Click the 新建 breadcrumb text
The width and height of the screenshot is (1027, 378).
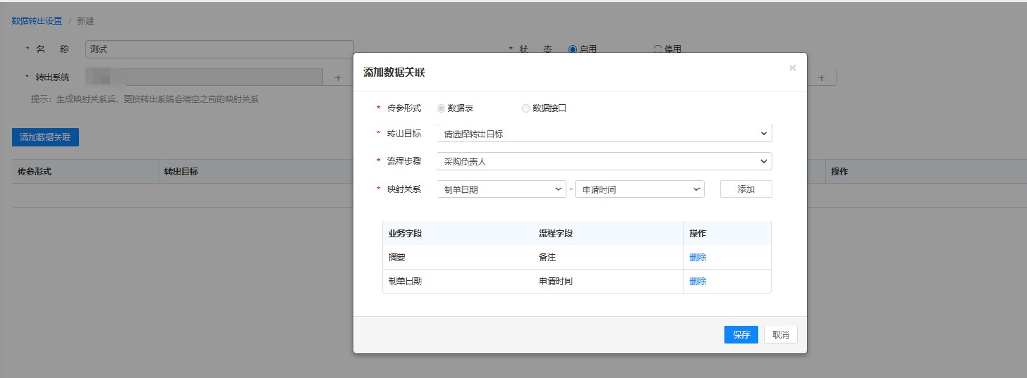(x=85, y=21)
